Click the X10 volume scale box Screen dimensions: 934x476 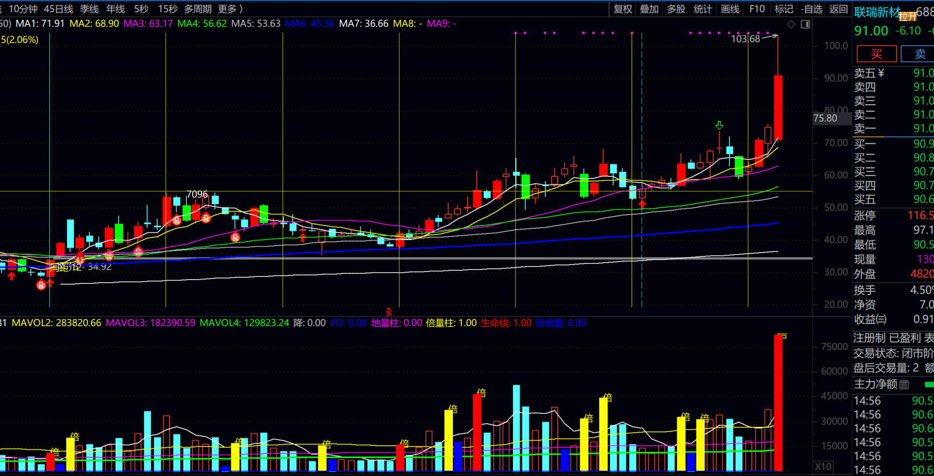coord(823,466)
